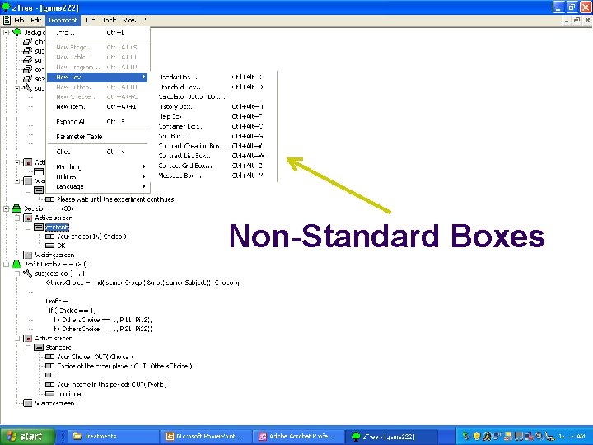This screenshot has width=593, height=445.
Task: Click the box icon of the highlighted Standard item
Action: [39, 227]
